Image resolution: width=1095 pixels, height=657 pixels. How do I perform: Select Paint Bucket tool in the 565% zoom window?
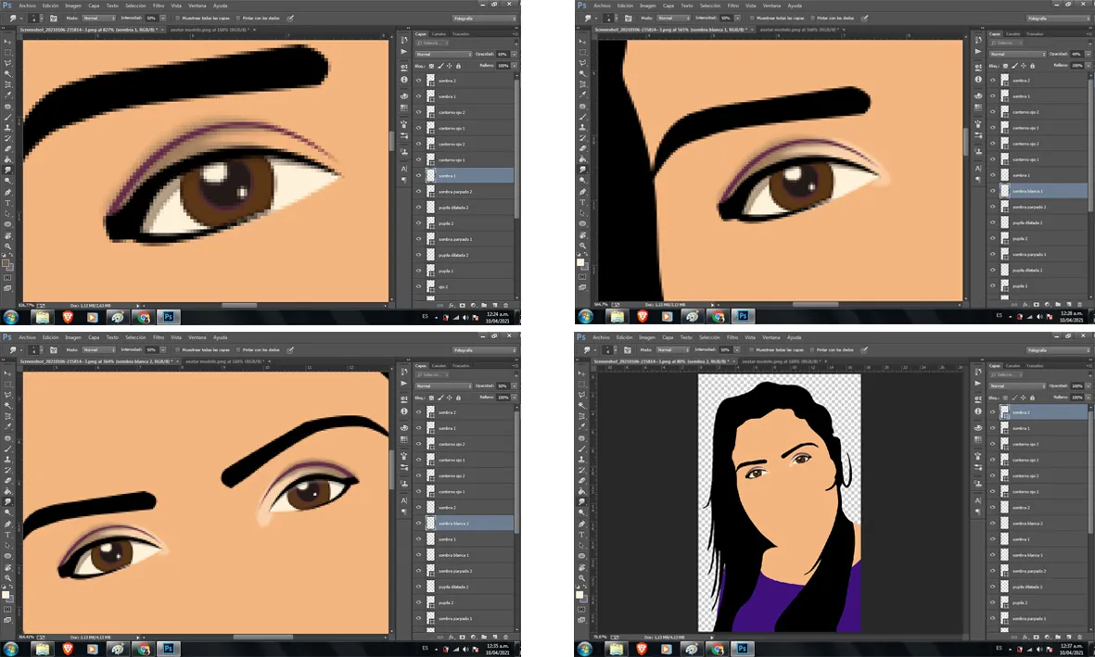[x=581, y=159]
